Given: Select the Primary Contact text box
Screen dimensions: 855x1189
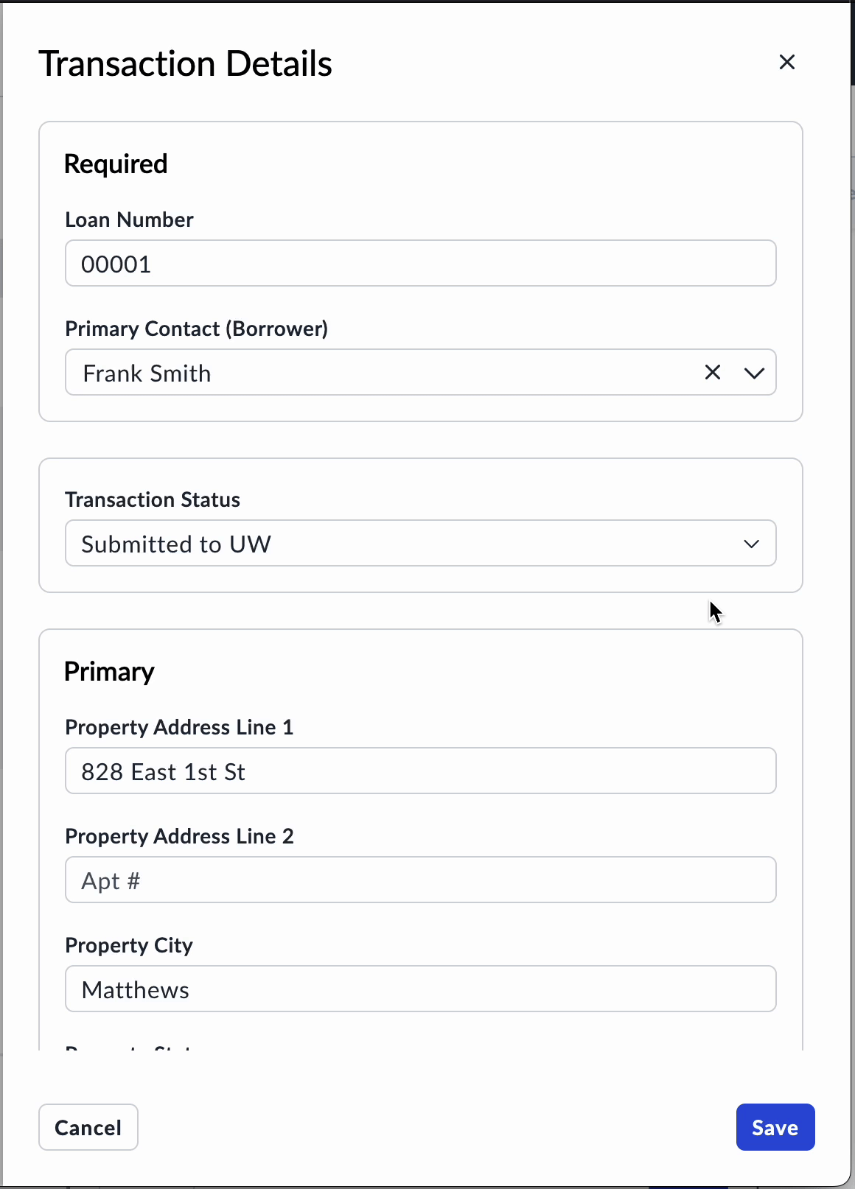Looking at the screenshot, I should [x=369, y=373].
